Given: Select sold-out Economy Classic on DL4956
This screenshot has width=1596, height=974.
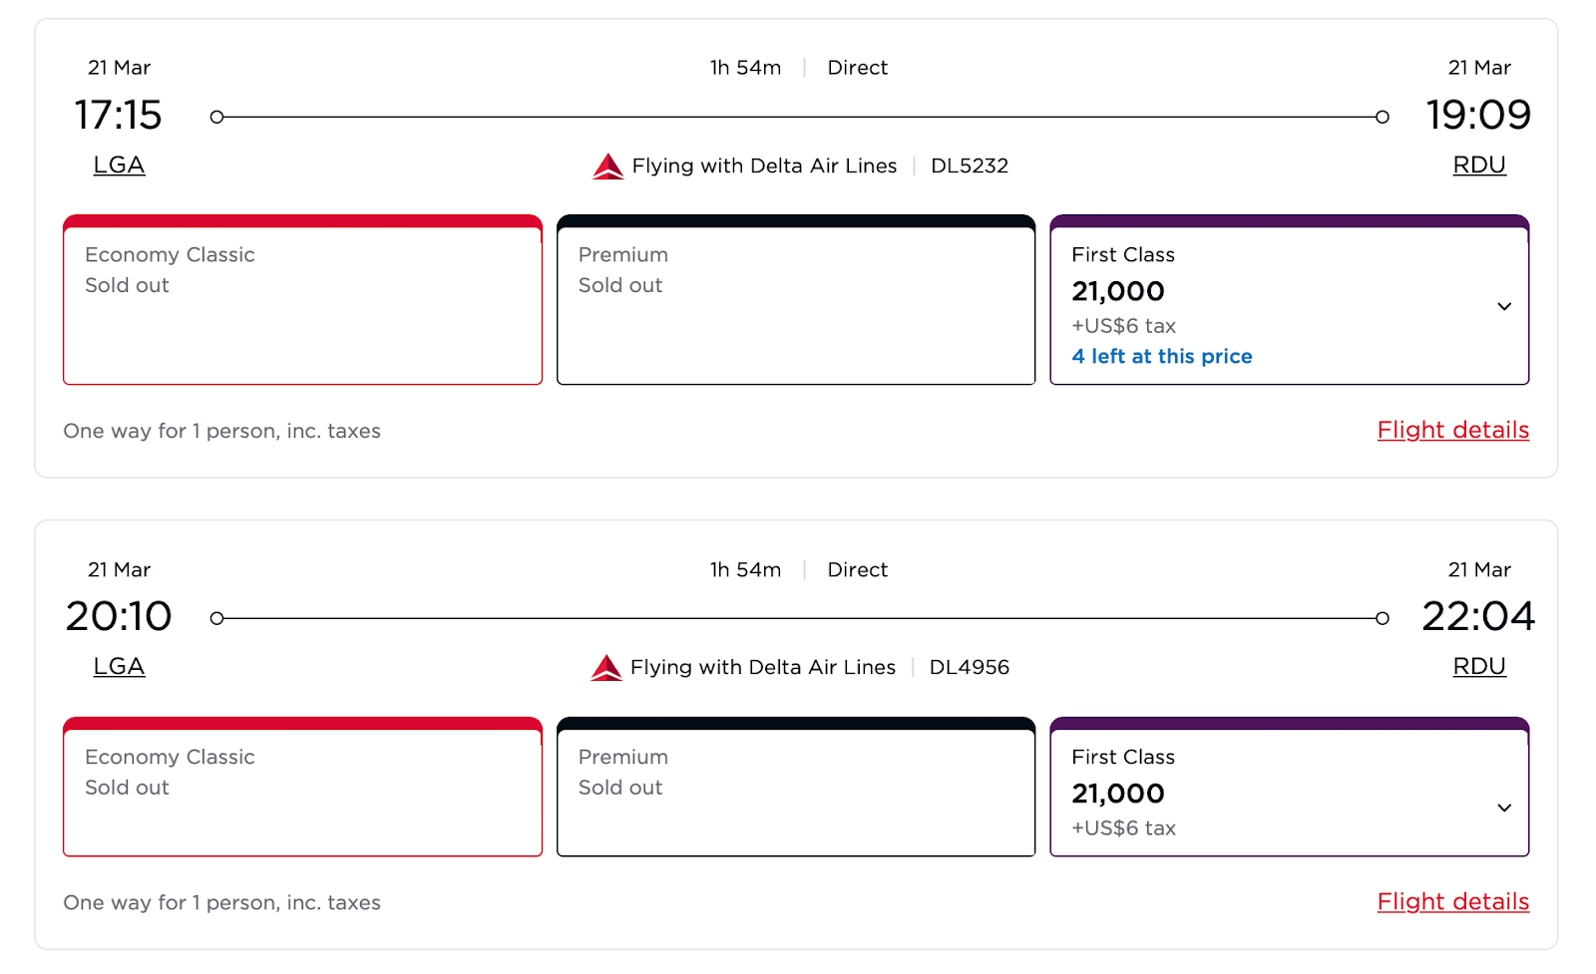Looking at the screenshot, I should click(x=302, y=788).
